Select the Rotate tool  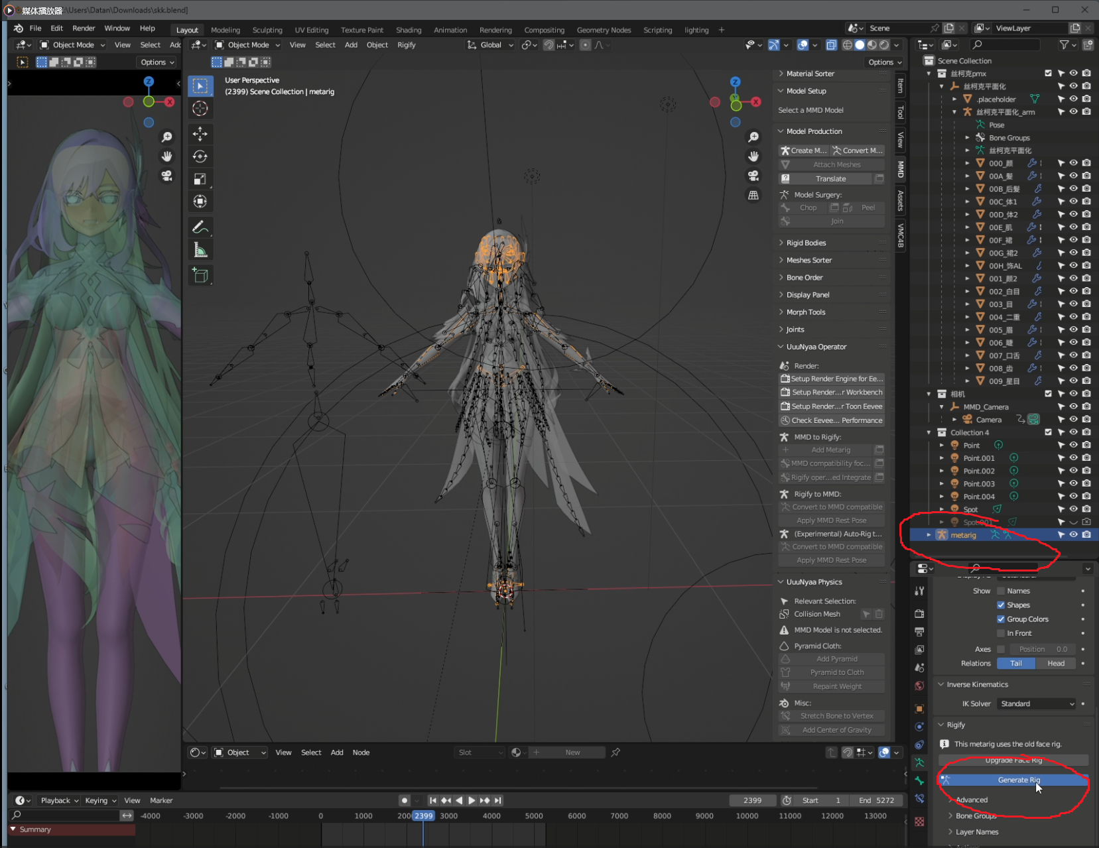(200, 156)
